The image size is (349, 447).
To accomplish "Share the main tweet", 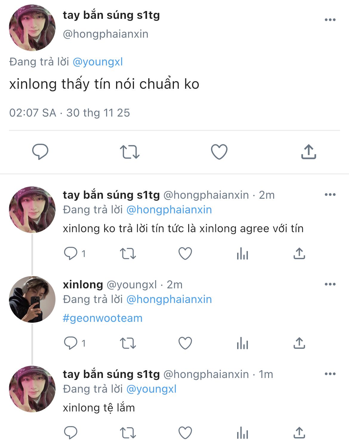I will (308, 151).
